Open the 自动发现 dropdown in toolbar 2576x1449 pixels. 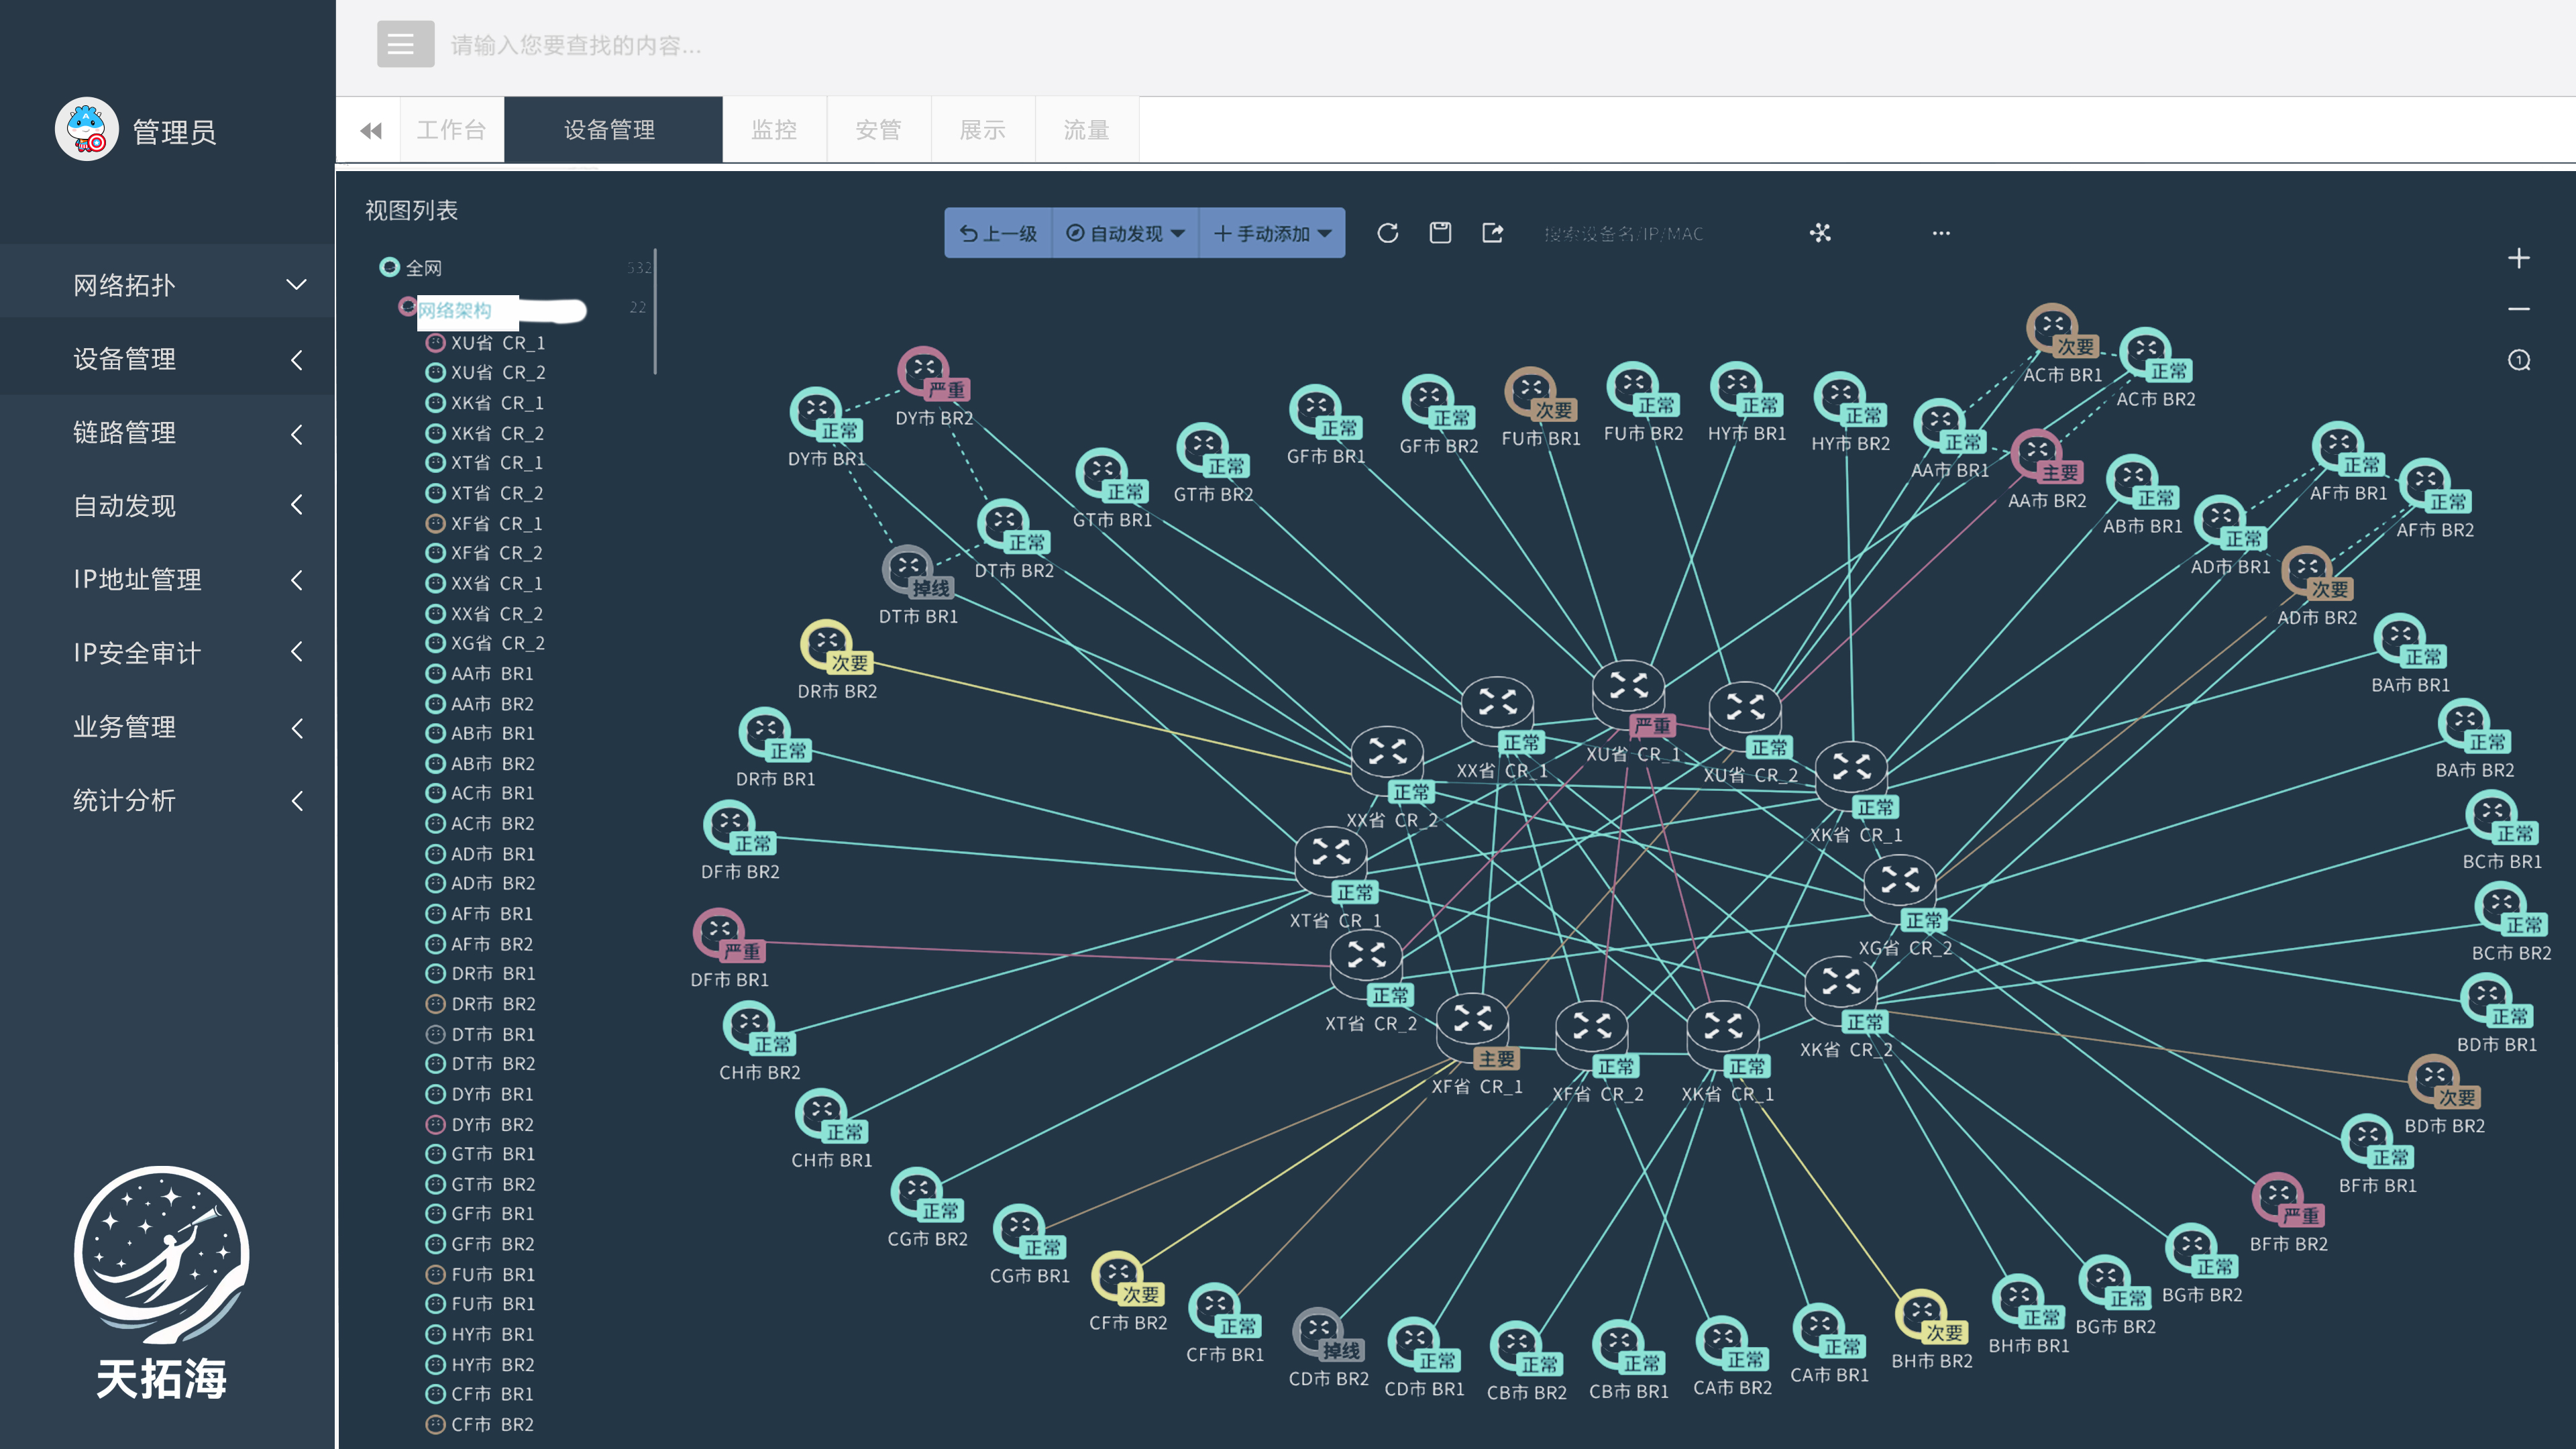point(1125,233)
